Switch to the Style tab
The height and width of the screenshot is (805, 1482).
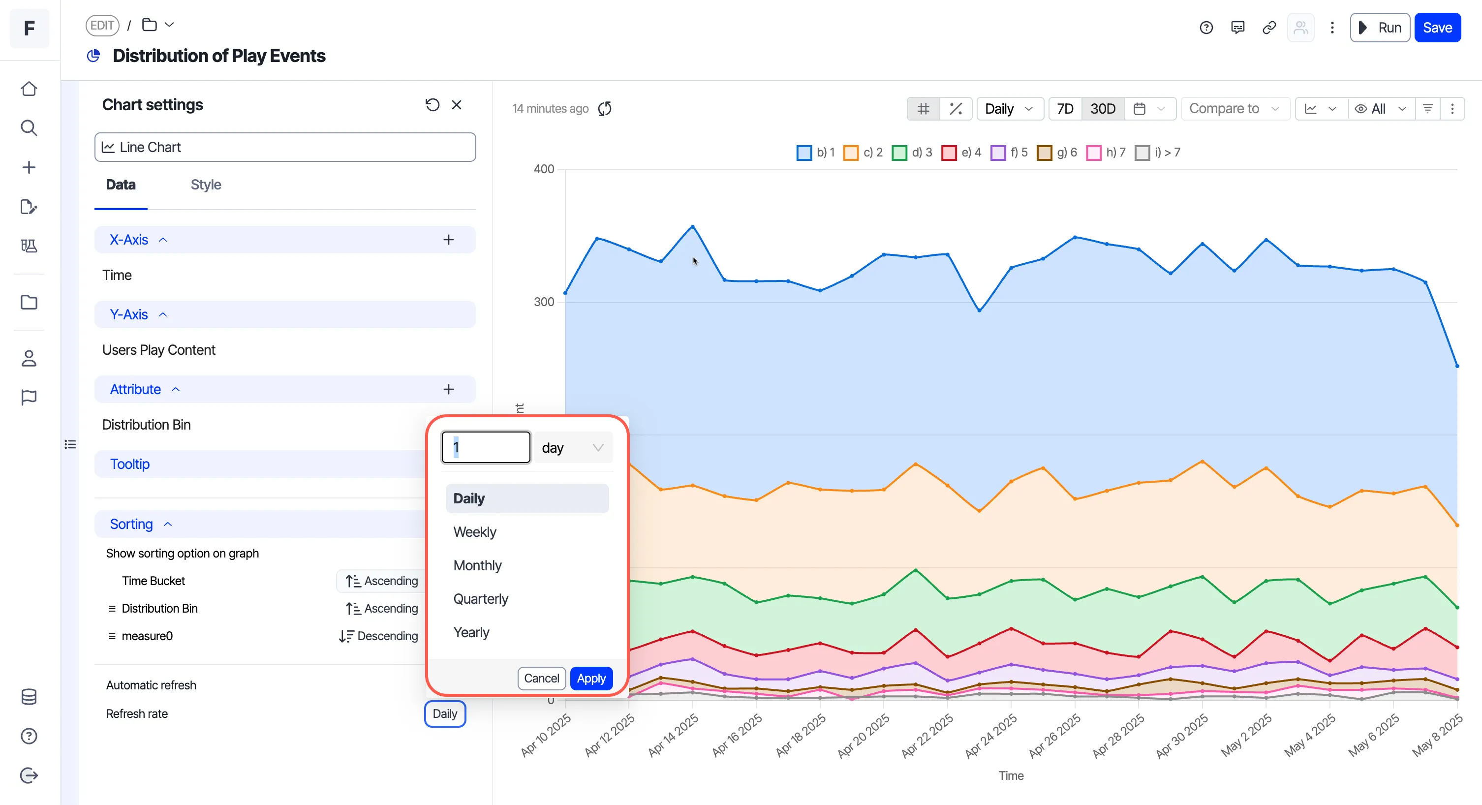[206, 185]
